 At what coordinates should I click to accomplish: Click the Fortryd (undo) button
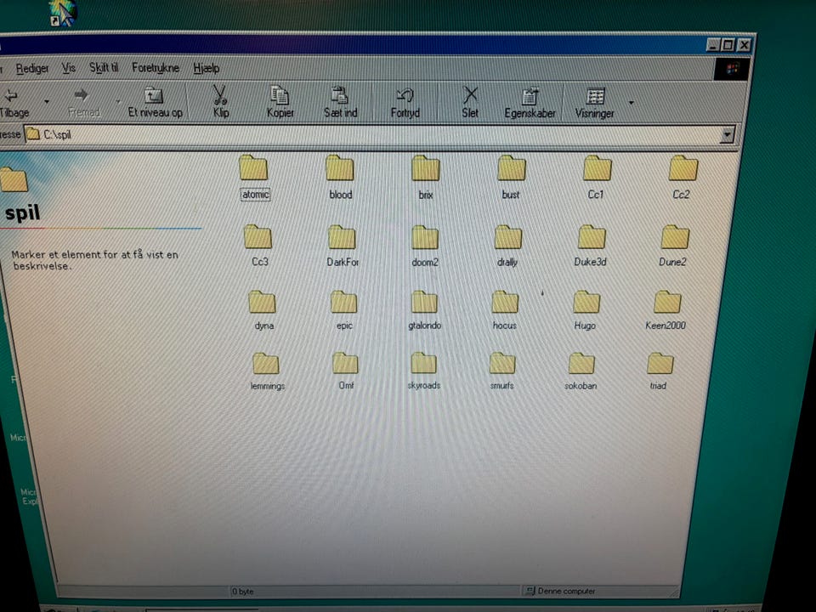(405, 103)
